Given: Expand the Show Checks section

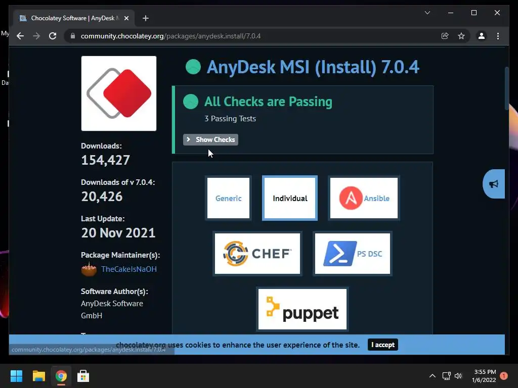Looking at the screenshot, I should coord(211,139).
